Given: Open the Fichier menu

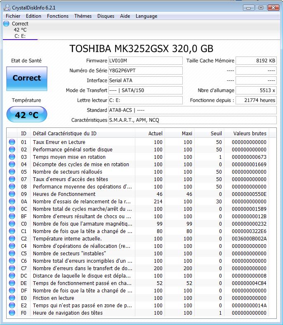Looking at the screenshot, I should 13,16.
